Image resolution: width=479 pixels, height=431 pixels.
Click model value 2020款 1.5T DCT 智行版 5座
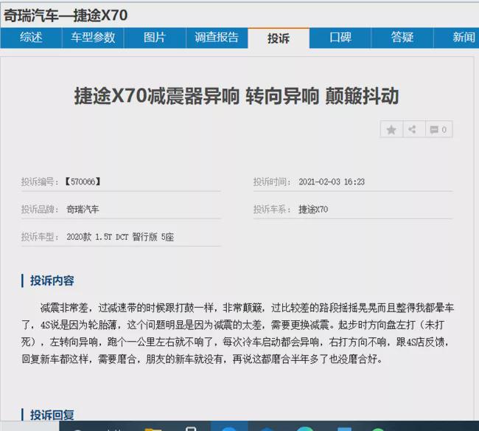tap(120, 237)
